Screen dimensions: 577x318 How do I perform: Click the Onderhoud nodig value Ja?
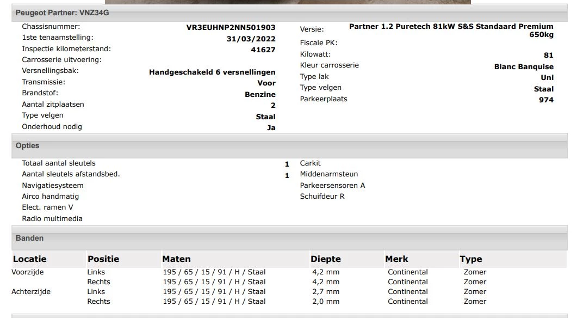tap(272, 127)
